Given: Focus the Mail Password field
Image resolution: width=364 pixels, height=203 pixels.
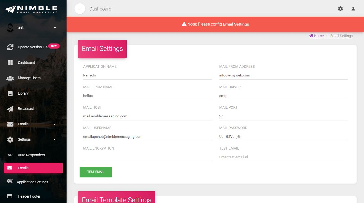Looking at the screenshot, I should pos(283,137).
